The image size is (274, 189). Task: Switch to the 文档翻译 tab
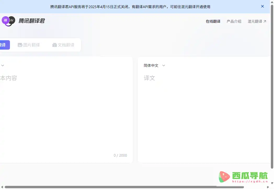coord(63,45)
